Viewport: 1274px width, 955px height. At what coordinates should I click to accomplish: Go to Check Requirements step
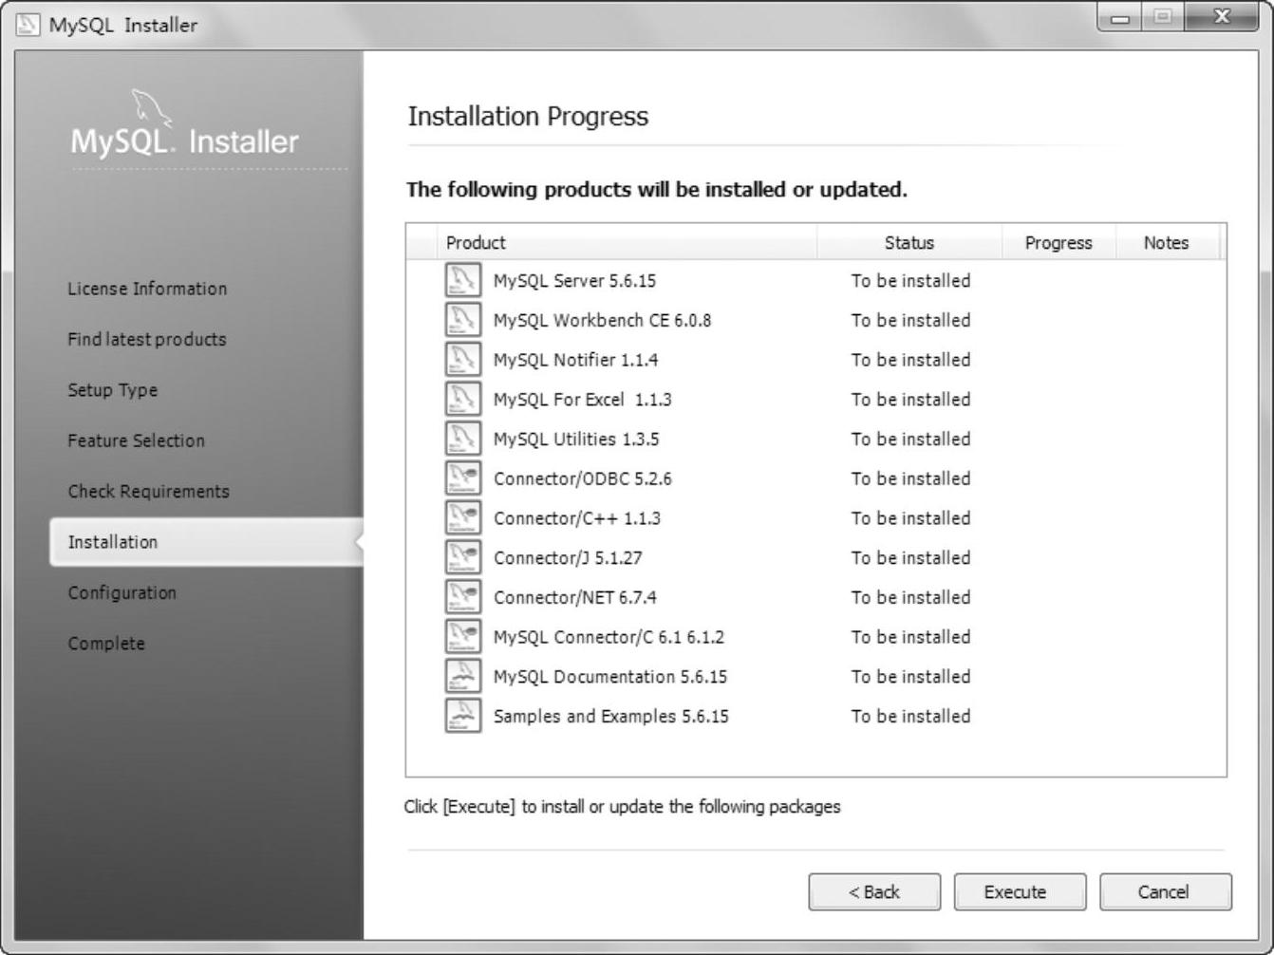pyautogui.click(x=148, y=492)
